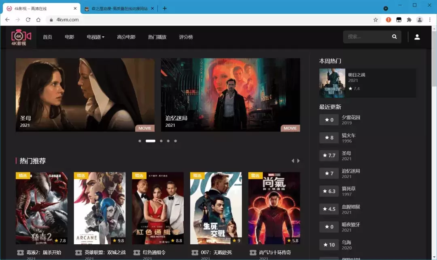The height and width of the screenshot is (260, 437).
Task: Open 热门播放 navigation item
Action: (157, 37)
